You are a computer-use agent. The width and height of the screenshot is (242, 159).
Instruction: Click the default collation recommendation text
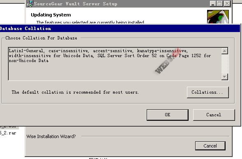pyautogui.click(x=75, y=92)
